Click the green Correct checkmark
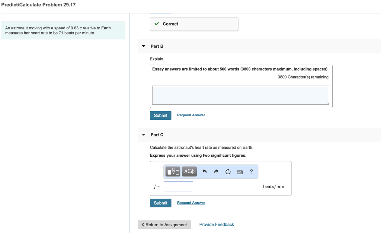Screen dimensions: 381x233 pos(156,24)
